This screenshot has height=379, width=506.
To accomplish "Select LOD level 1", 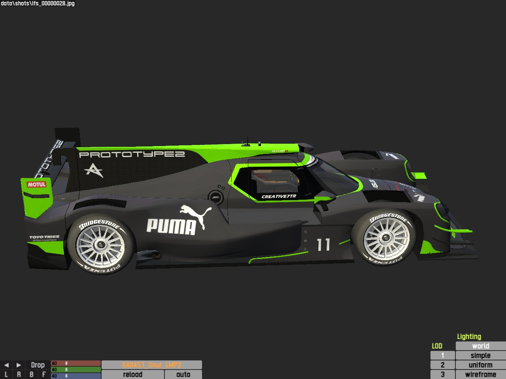I will (443, 355).
